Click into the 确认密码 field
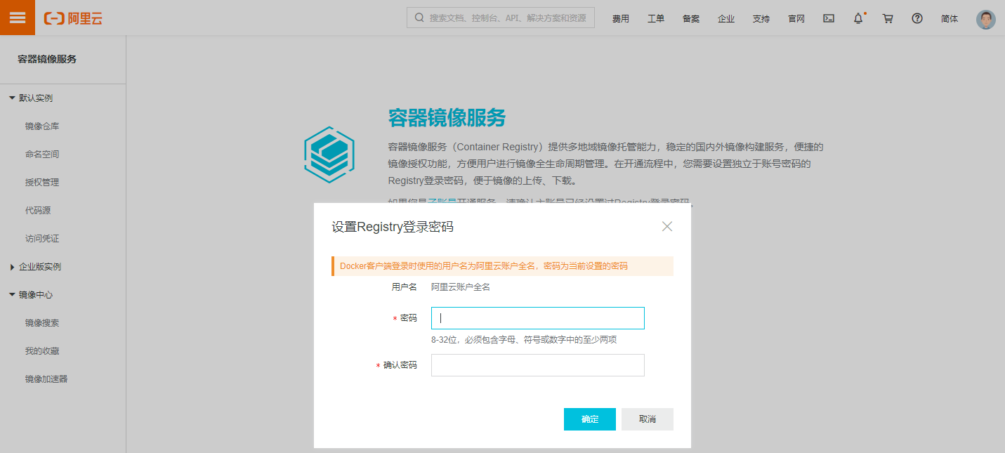 pos(537,365)
